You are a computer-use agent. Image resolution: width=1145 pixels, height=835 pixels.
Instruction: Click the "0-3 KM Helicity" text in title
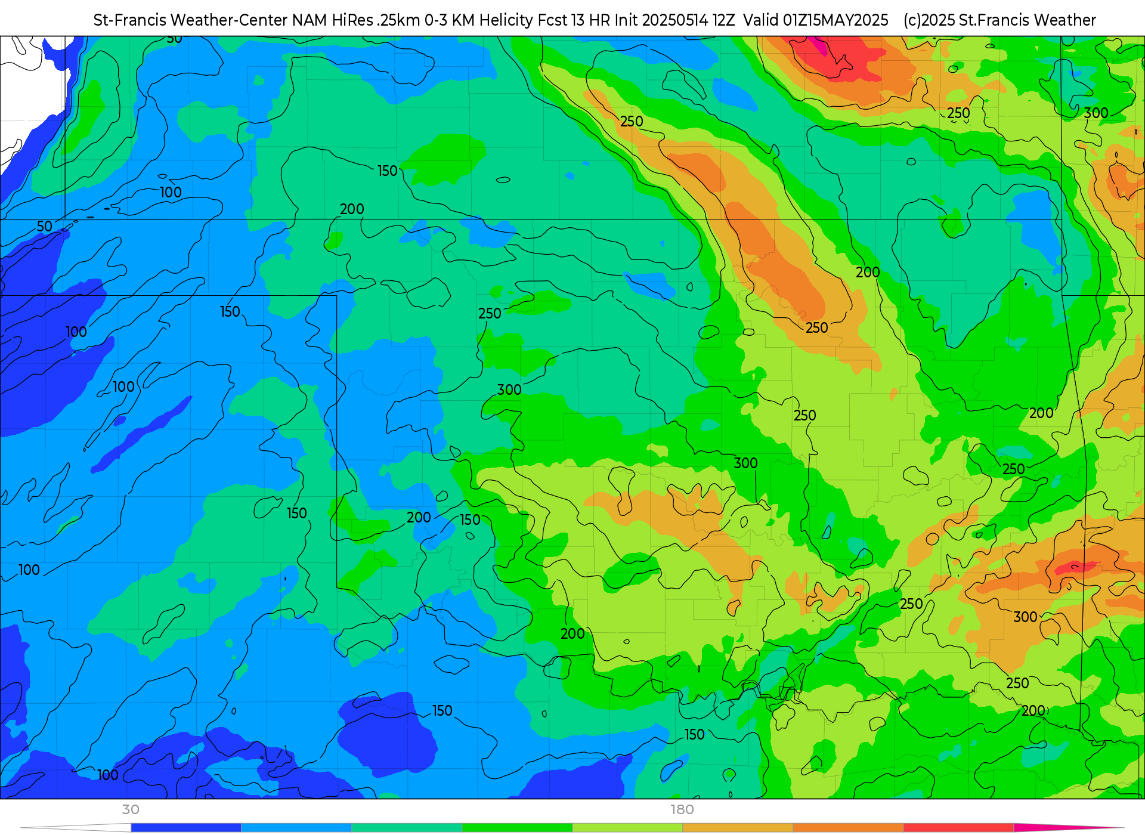point(479,20)
